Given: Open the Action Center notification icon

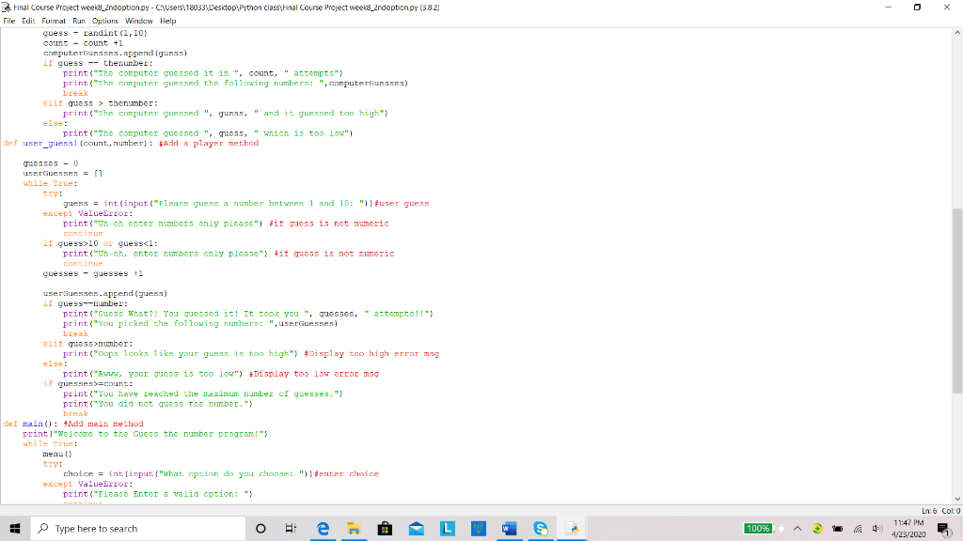Looking at the screenshot, I should coord(944,528).
